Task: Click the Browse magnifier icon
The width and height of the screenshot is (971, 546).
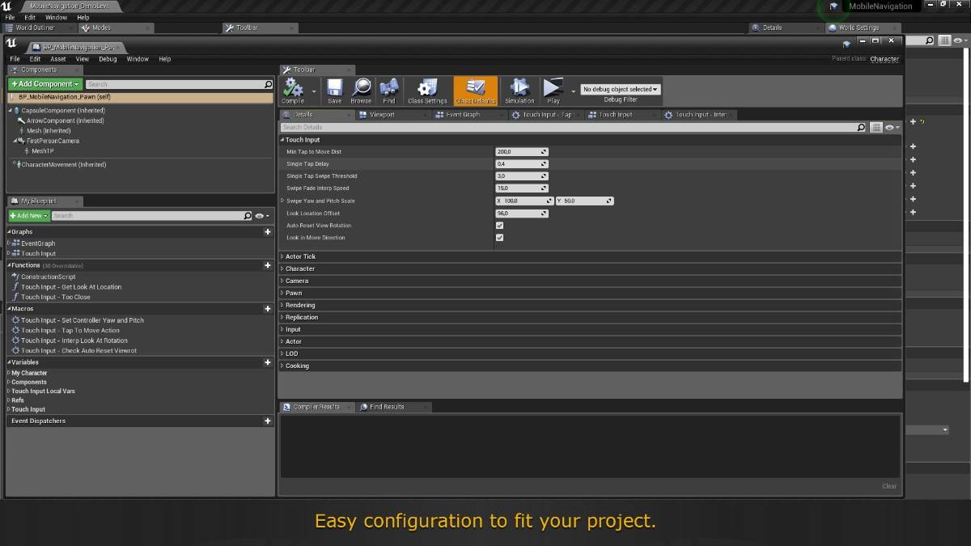Action: pos(361,91)
